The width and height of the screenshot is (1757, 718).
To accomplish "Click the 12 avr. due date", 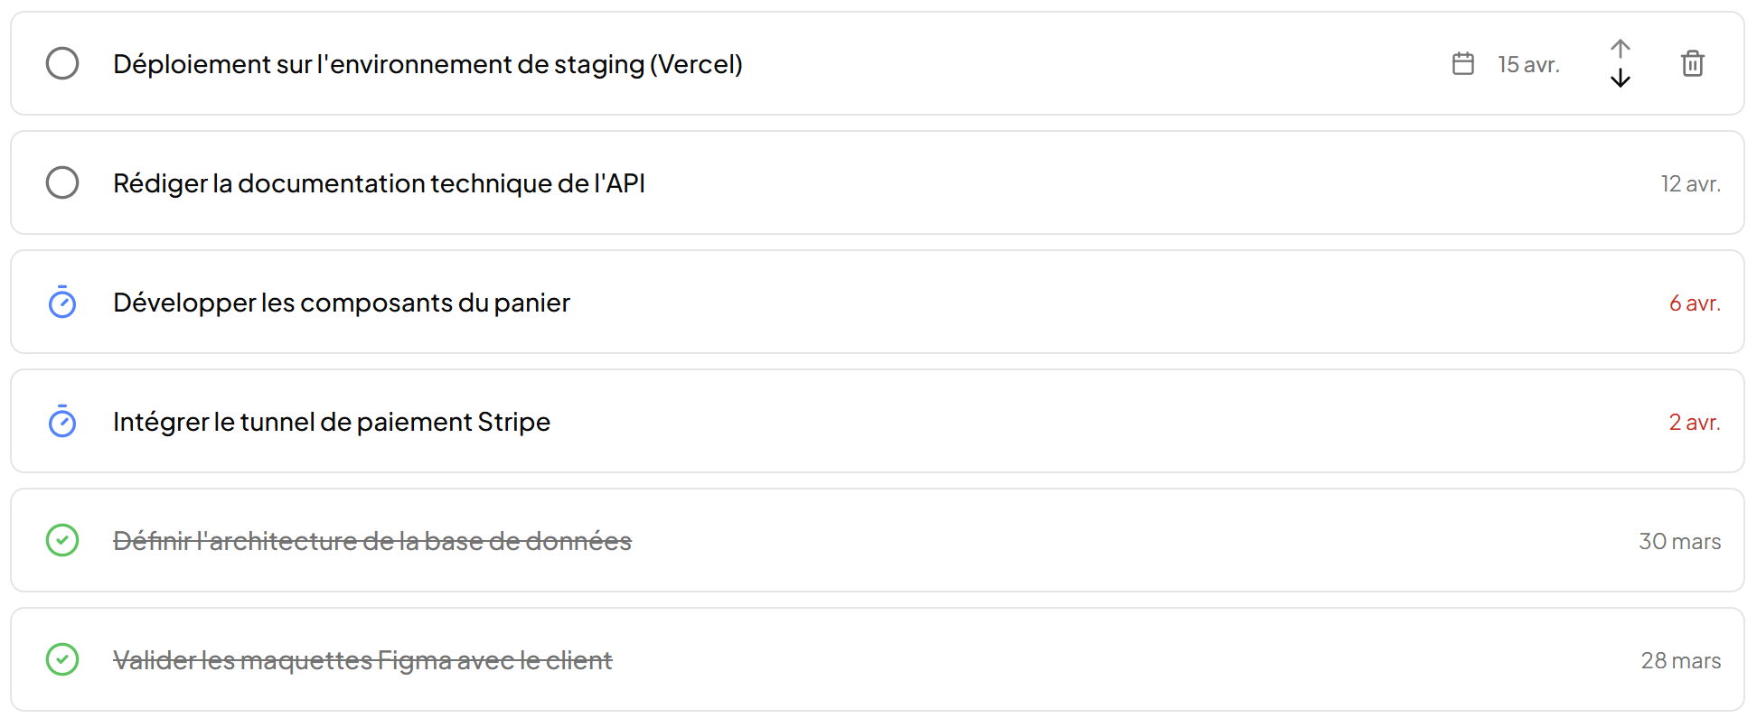I will click(1690, 183).
